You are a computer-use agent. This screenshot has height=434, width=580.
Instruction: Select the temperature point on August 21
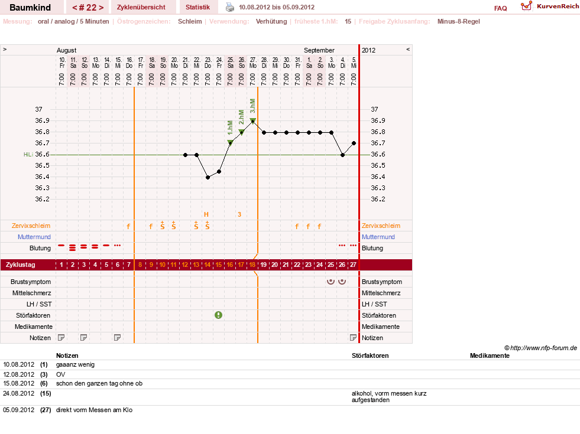185,155
